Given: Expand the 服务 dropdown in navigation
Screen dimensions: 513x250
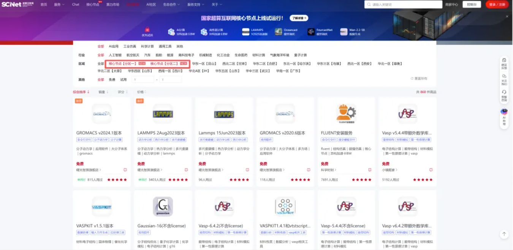Looking at the screenshot, I should point(59,5).
